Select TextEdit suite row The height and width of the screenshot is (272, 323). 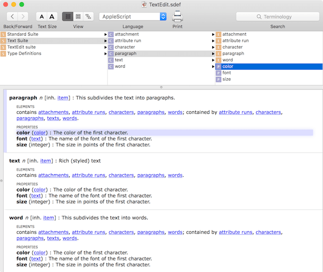point(54,47)
